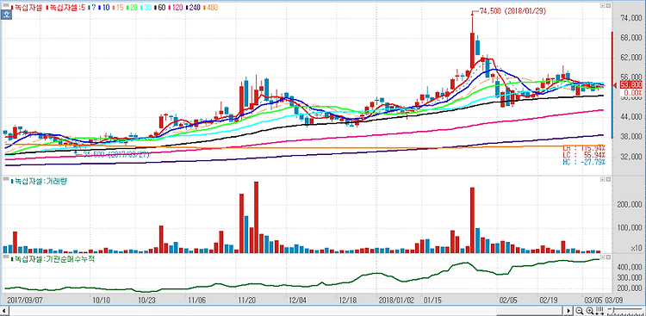The width and height of the screenshot is (646, 316).
Task: Click the first 녹십자셀 candlestick legend label
Action: (x=27, y=8)
